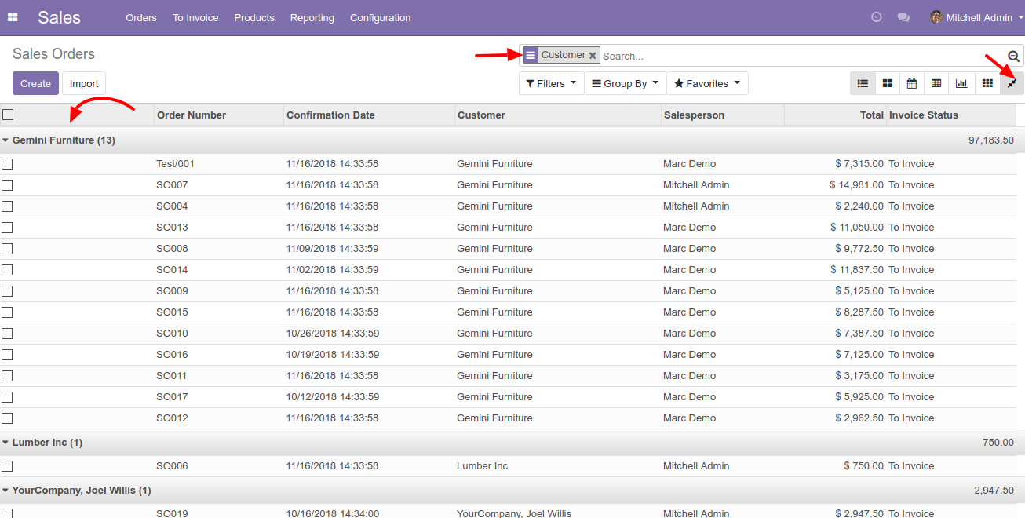Screen dimensions: 1025x518
Task: Open the apps grid menu icon
Action: point(13,17)
